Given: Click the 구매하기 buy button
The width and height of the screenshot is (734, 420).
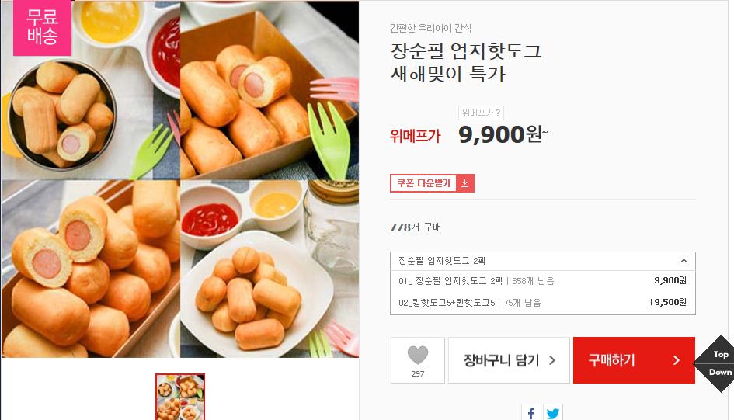Looking at the screenshot, I should pos(634,360).
